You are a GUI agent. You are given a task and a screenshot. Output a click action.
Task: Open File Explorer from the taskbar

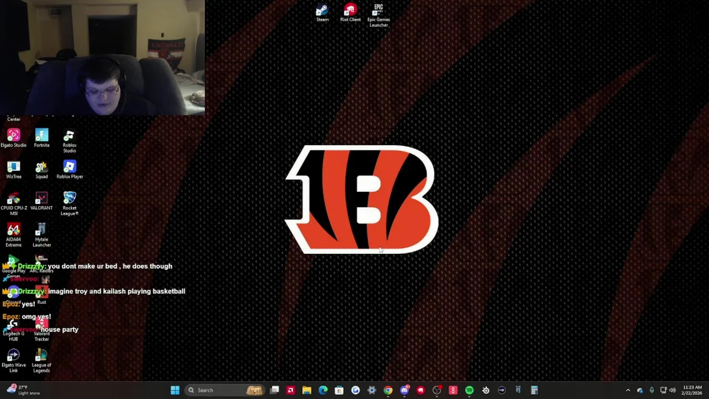306,390
